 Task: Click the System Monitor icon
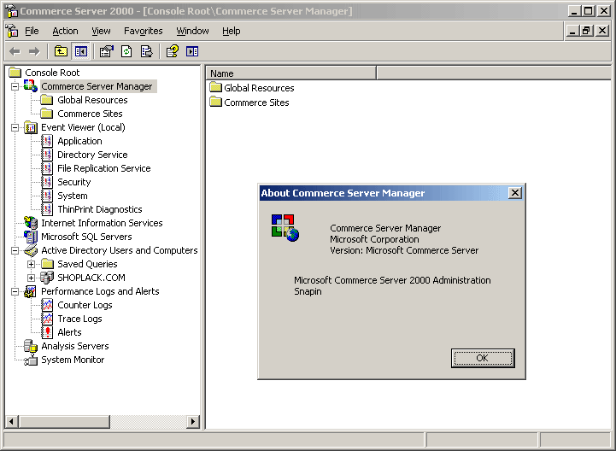click(31, 360)
